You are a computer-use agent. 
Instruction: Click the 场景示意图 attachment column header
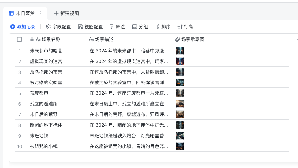pos(231,39)
